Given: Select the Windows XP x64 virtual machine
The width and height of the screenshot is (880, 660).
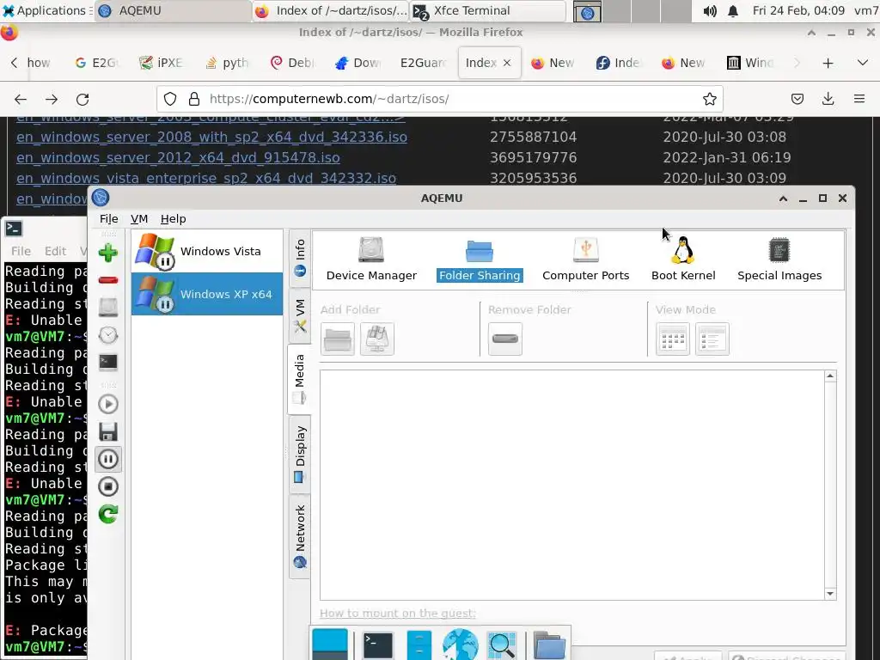Looking at the screenshot, I should (207, 294).
